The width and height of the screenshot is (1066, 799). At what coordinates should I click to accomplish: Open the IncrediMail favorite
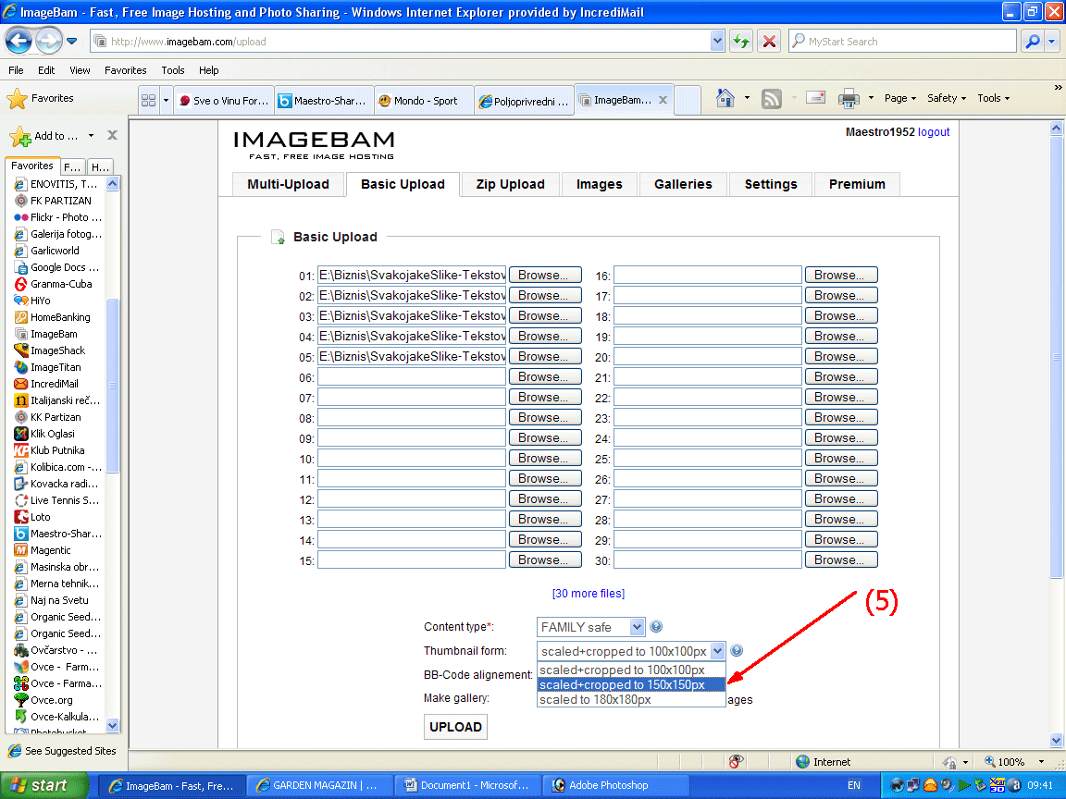(x=46, y=384)
